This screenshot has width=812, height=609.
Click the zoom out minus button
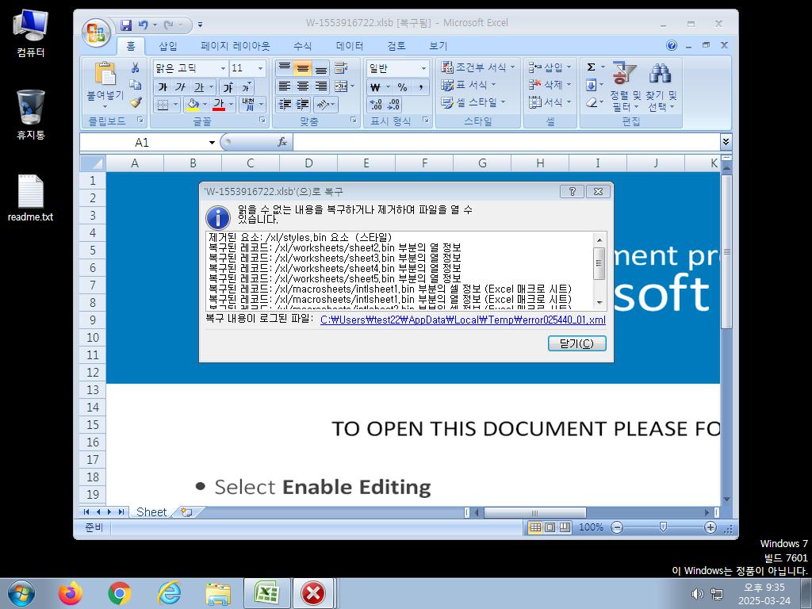(617, 527)
